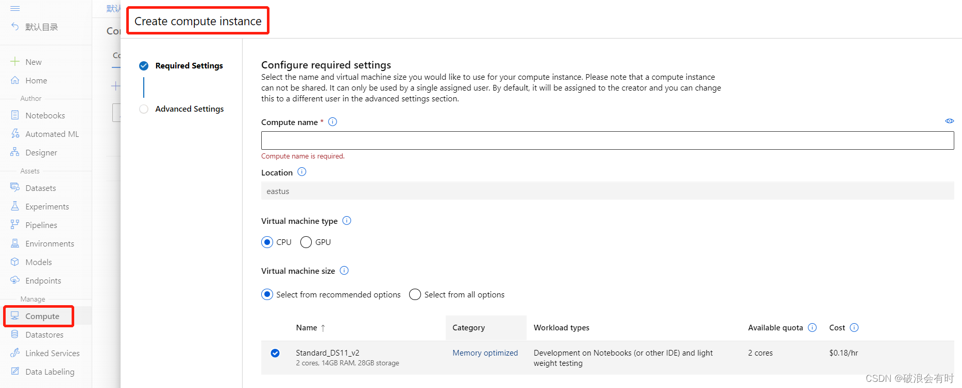Expand the hamburger navigation menu
This screenshot has height=388, width=962.
(x=15, y=9)
